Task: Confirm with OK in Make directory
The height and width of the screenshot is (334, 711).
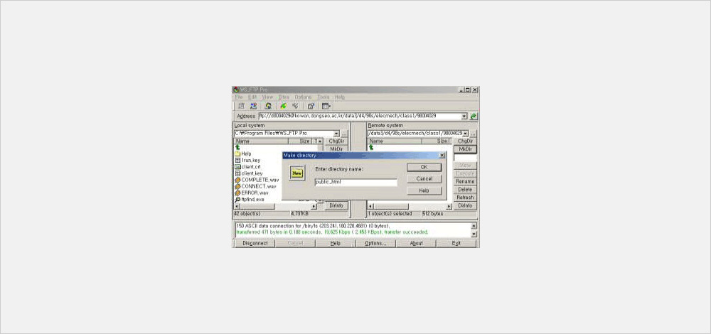Action: [x=424, y=167]
